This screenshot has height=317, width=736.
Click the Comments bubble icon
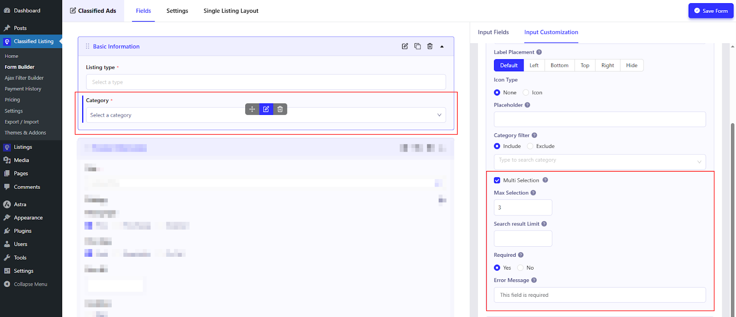pyautogui.click(x=7, y=187)
